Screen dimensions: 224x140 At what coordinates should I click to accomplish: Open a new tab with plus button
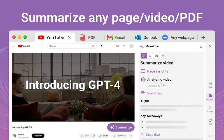click(x=203, y=38)
